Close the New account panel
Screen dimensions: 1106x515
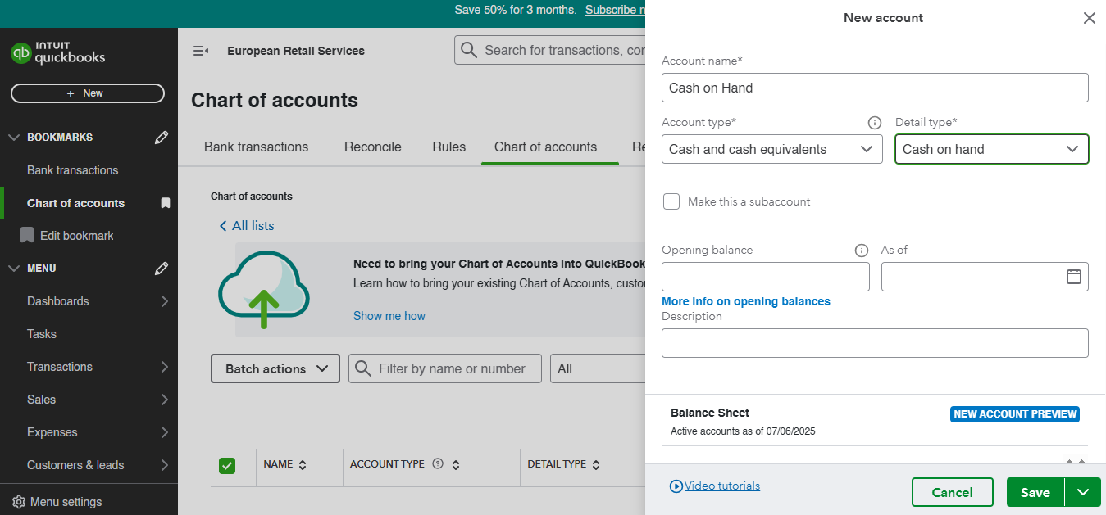click(1090, 18)
